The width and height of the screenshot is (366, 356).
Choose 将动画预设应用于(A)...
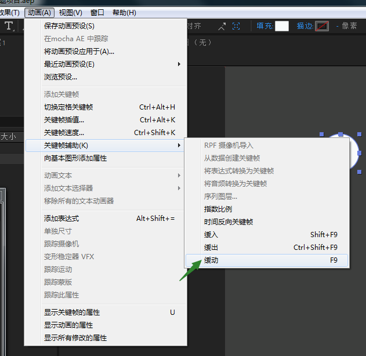(x=106, y=52)
